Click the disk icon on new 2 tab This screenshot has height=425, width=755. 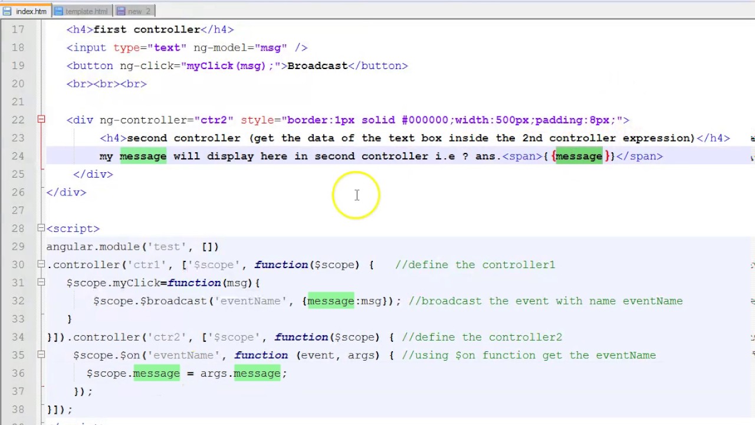(x=122, y=11)
